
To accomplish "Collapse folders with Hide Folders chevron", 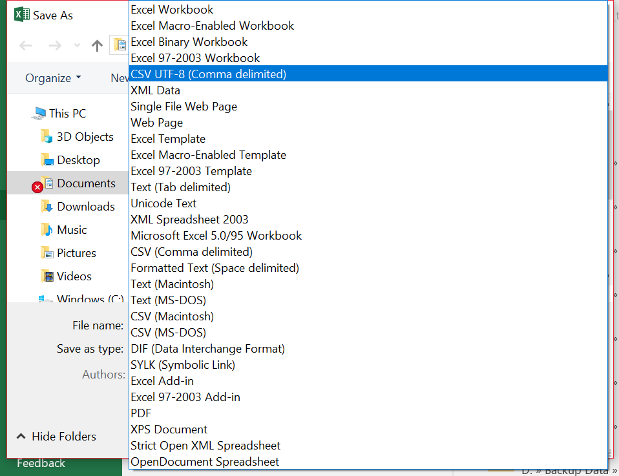I will point(21,436).
